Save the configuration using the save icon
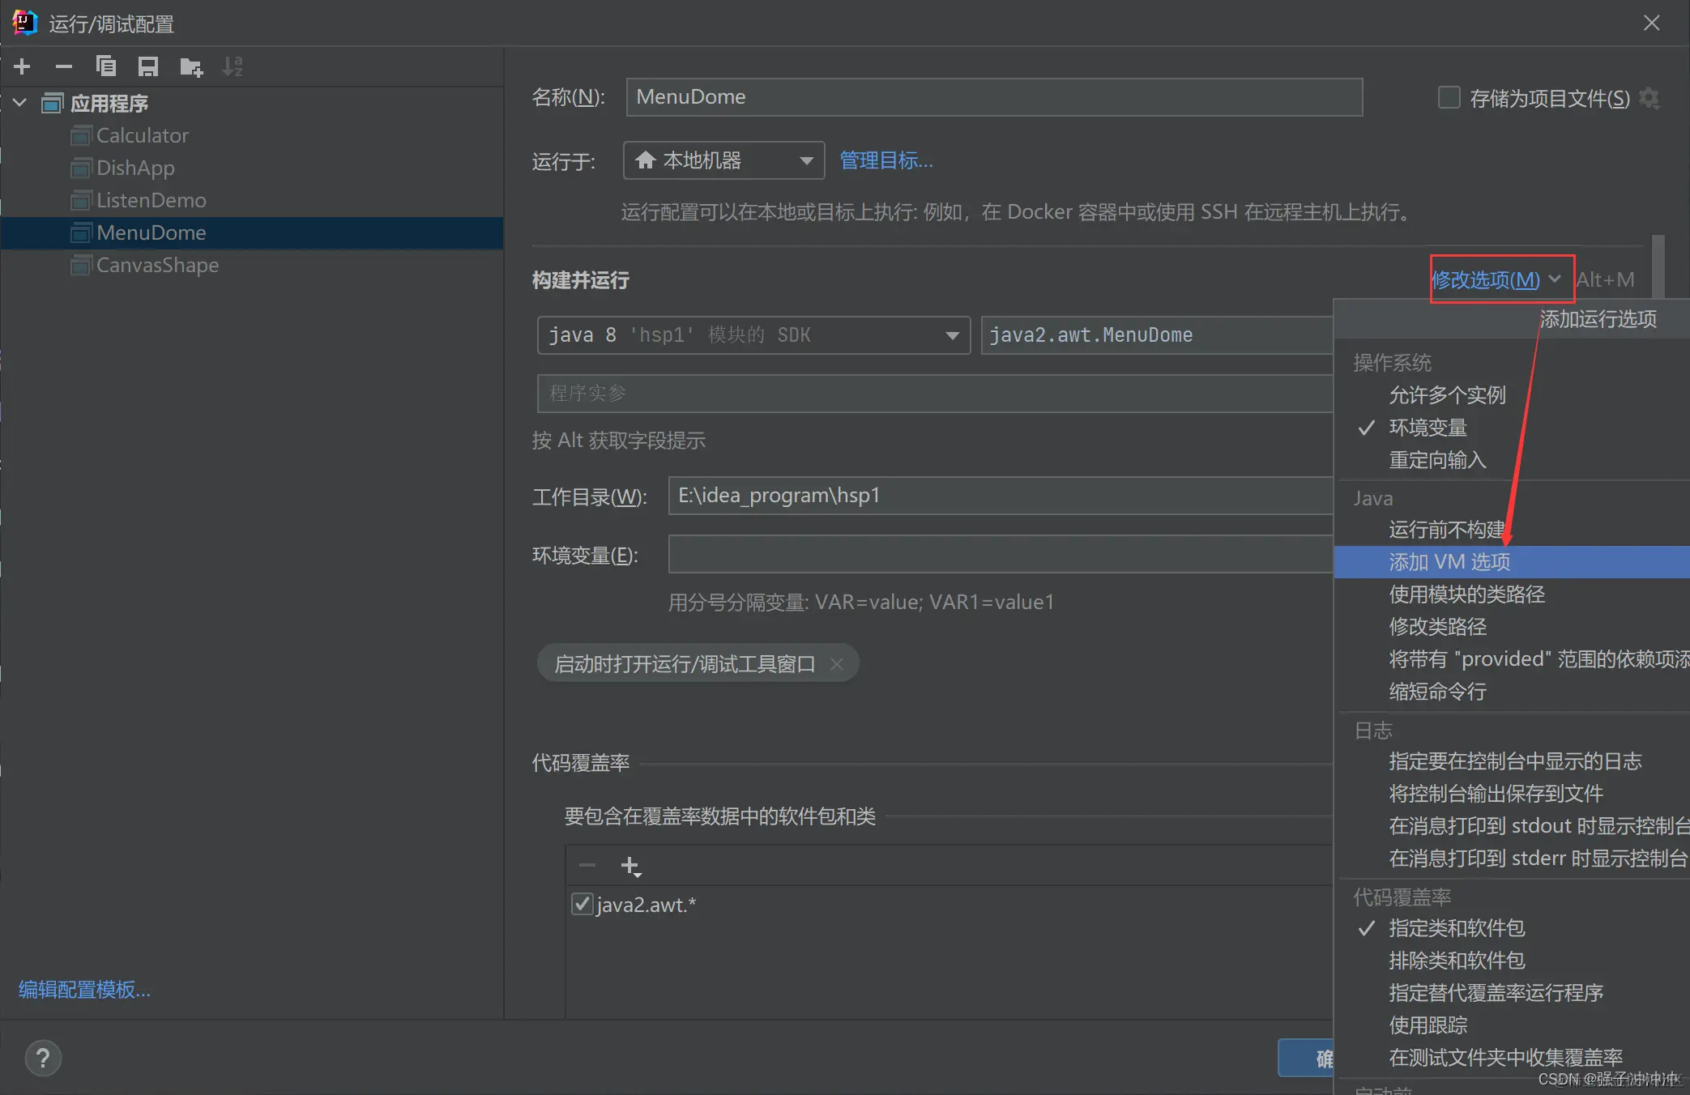Screen dimensions: 1690x1095 tap(148, 66)
